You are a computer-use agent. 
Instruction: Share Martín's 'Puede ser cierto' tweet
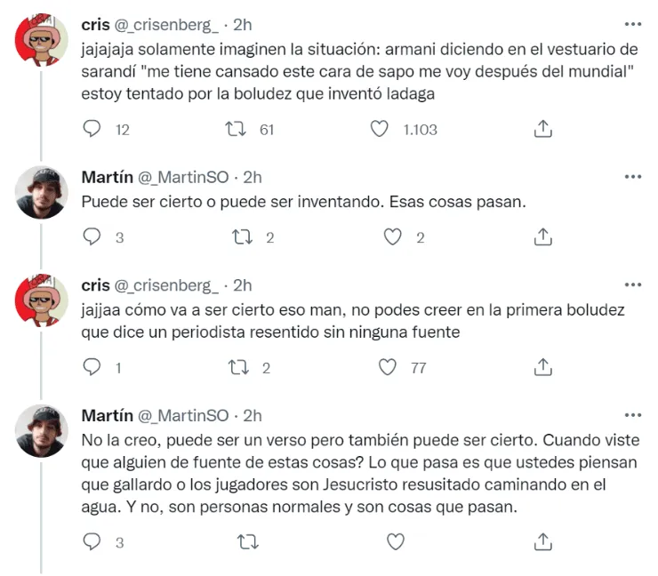pyautogui.click(x=542, y=236)
